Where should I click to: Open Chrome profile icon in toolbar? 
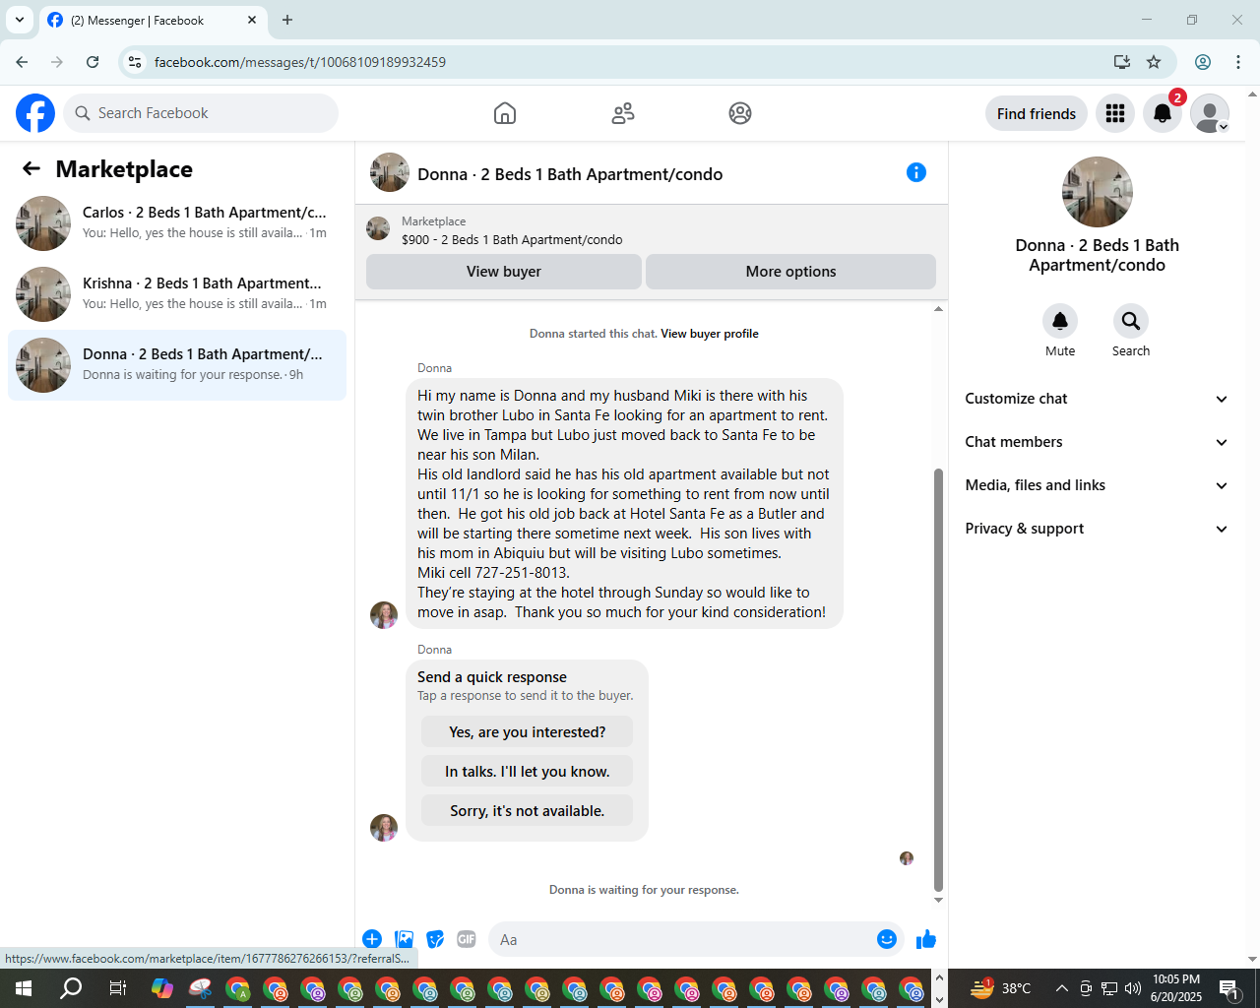coord(1203,62)
